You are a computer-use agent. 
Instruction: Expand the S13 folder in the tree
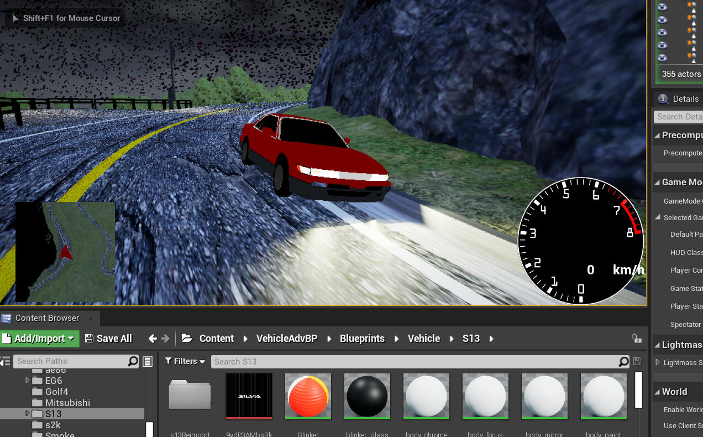pos(28,414)
